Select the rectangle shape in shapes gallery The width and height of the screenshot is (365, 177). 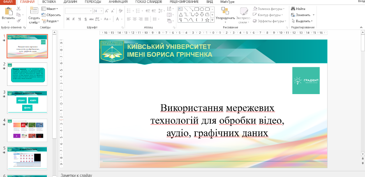[196, 8]
